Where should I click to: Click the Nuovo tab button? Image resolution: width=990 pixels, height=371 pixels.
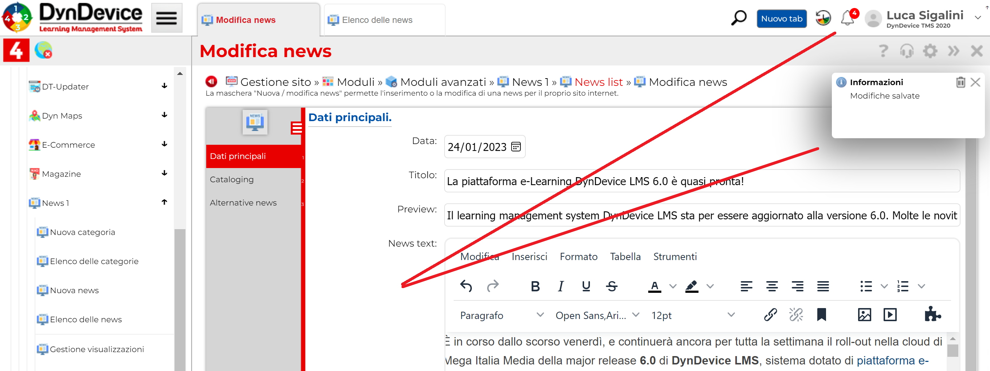pyautogui.click(x=781, y=19)
